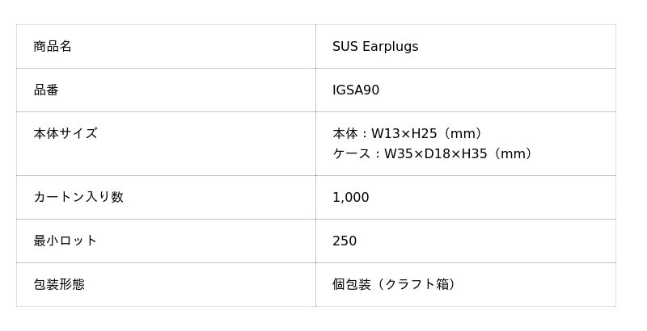This screenshot has height=331, width=647.
Task: Click the 最小ロット label cell
Action: (x=166, y=241)
